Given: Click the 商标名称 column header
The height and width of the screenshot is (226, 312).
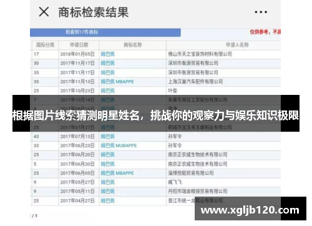Looking at the screenshot, I should point(133,45).
